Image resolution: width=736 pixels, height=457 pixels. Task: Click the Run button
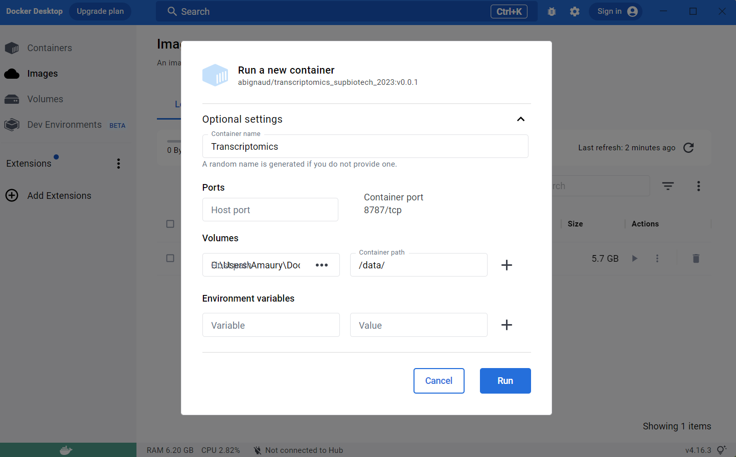click(505, 381)
